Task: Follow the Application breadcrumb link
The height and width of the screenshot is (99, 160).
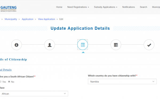Action: point(27,19)
